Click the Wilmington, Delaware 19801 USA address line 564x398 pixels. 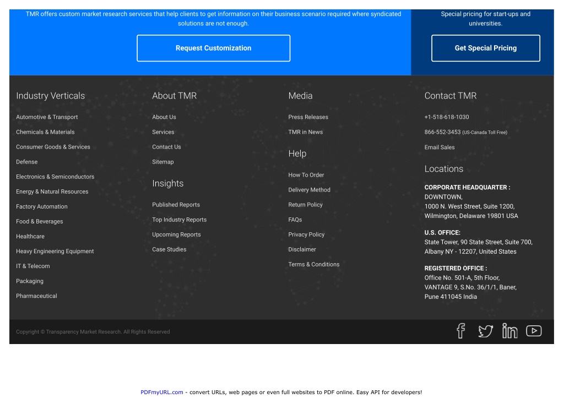coord(471,216)
